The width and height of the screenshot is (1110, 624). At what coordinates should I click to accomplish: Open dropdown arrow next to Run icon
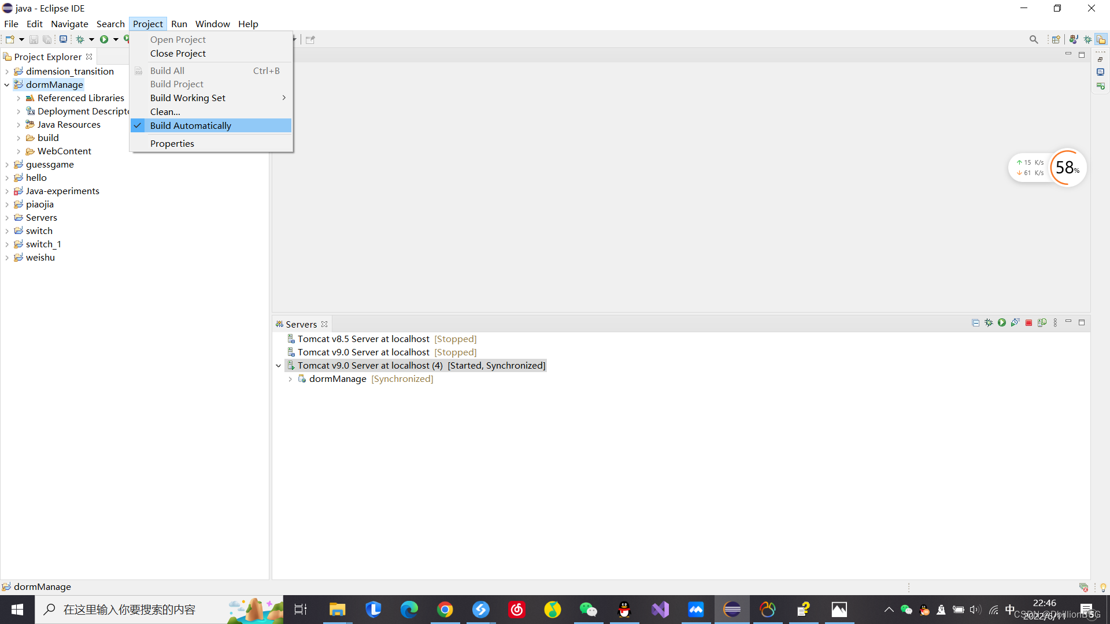click(116, 39)
